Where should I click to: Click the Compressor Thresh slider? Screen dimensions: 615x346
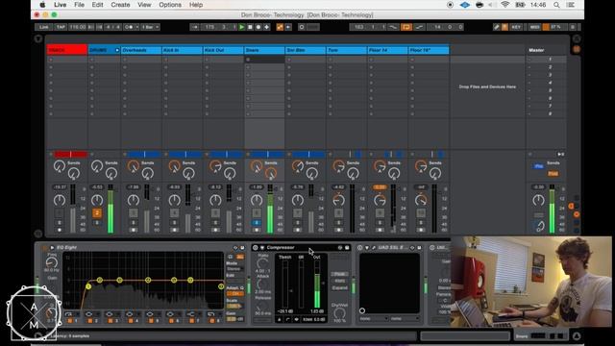pos(285,284)
